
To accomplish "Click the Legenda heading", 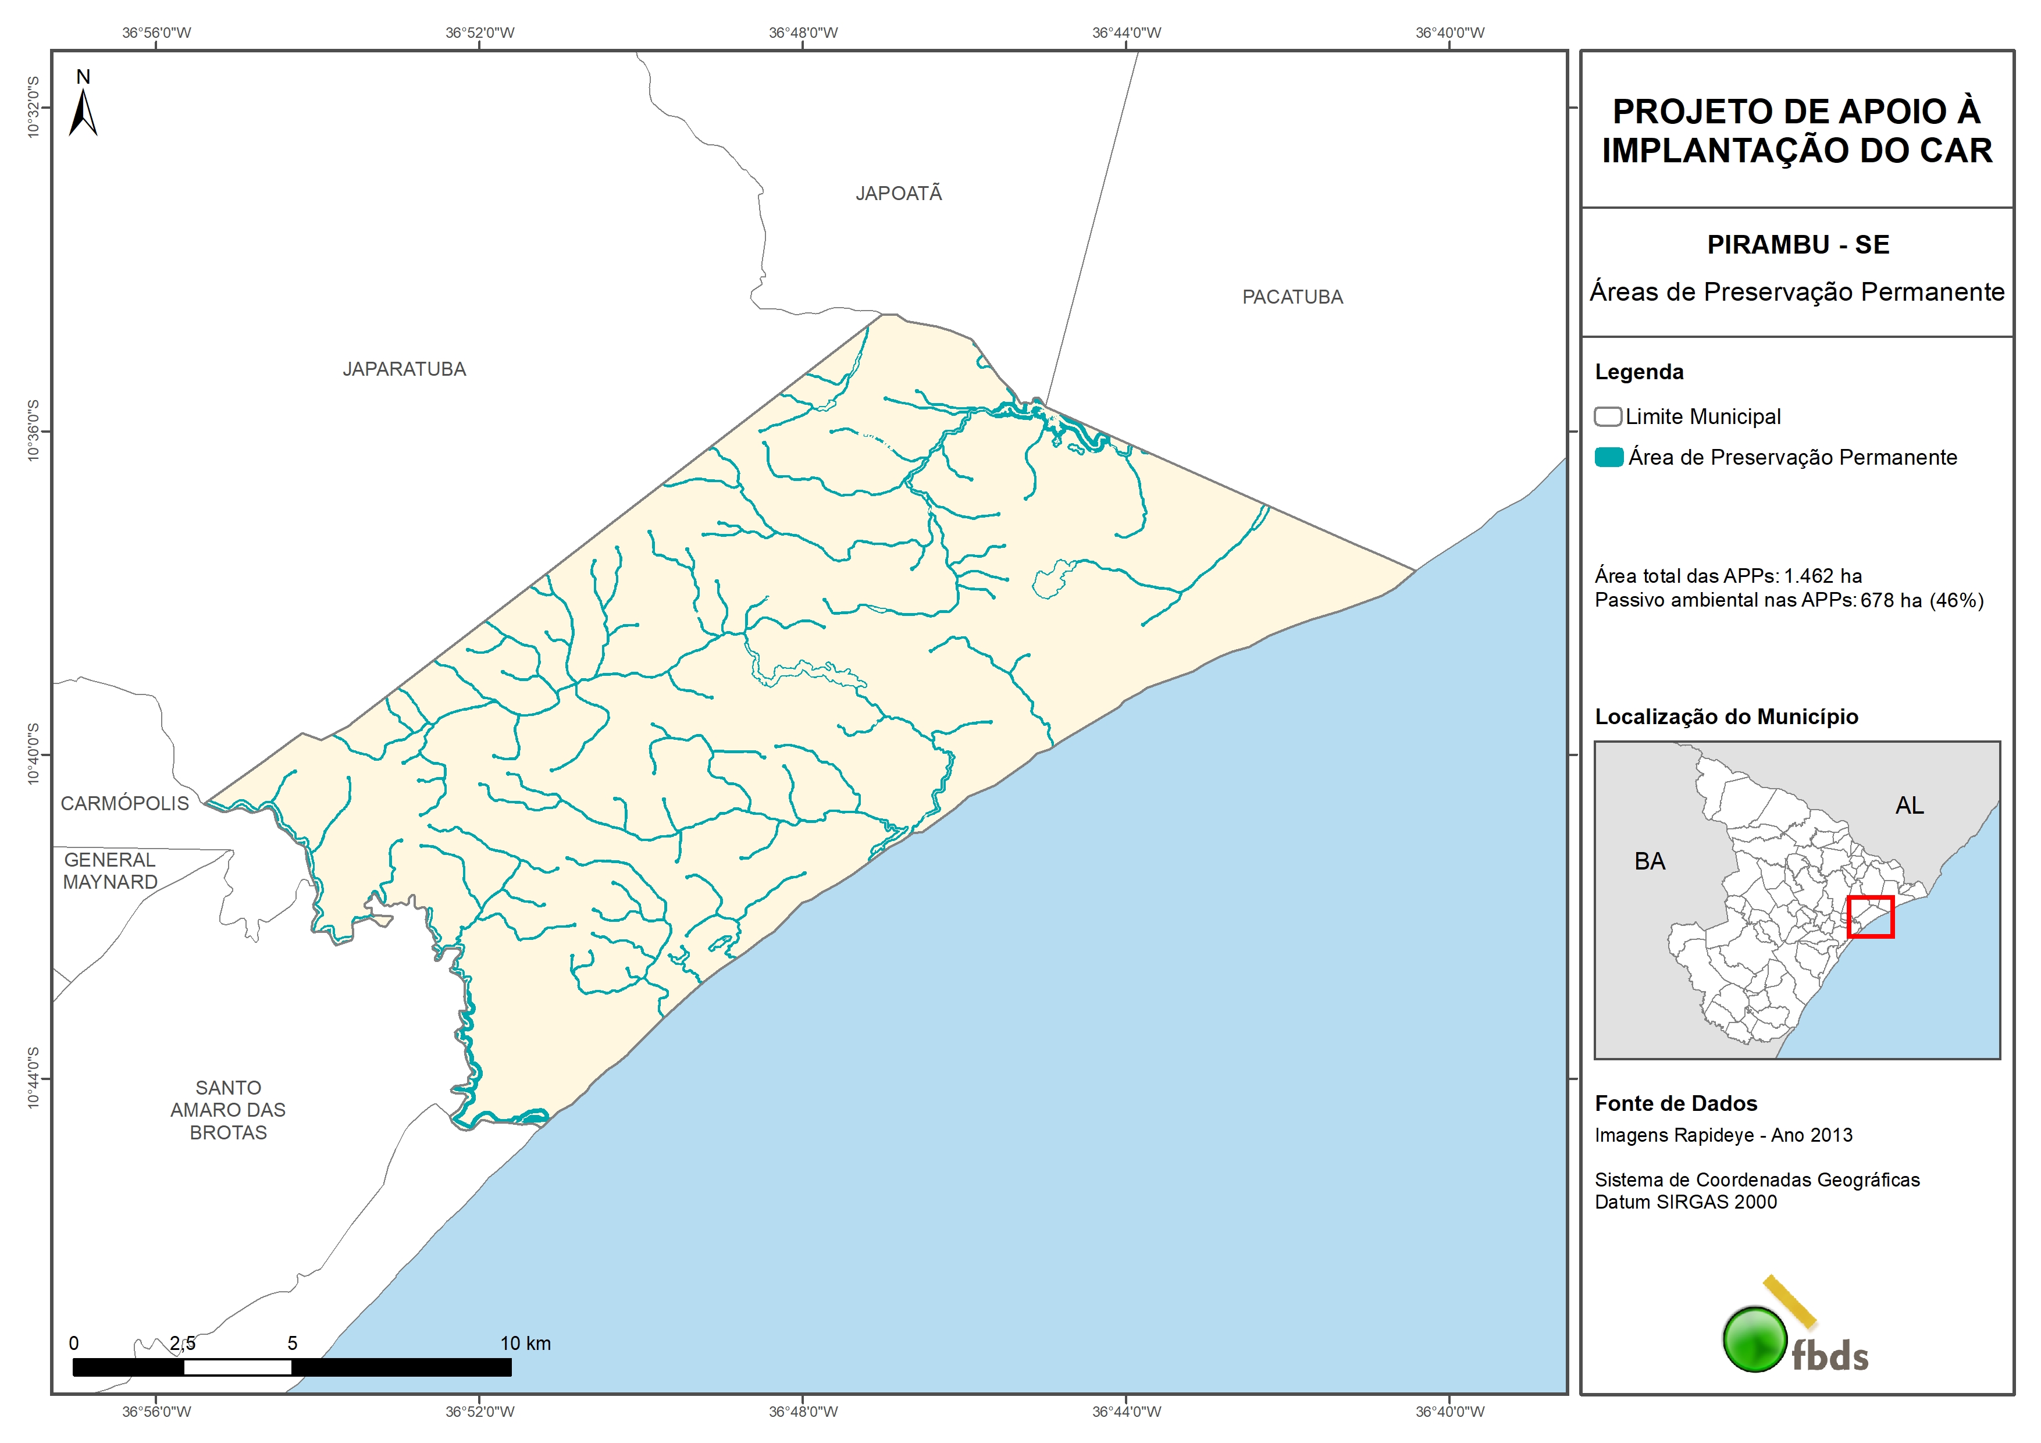I will point(1639,372).
